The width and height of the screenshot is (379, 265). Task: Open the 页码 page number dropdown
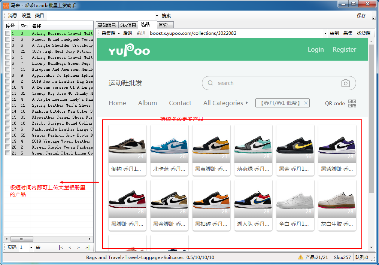(31, 247)
